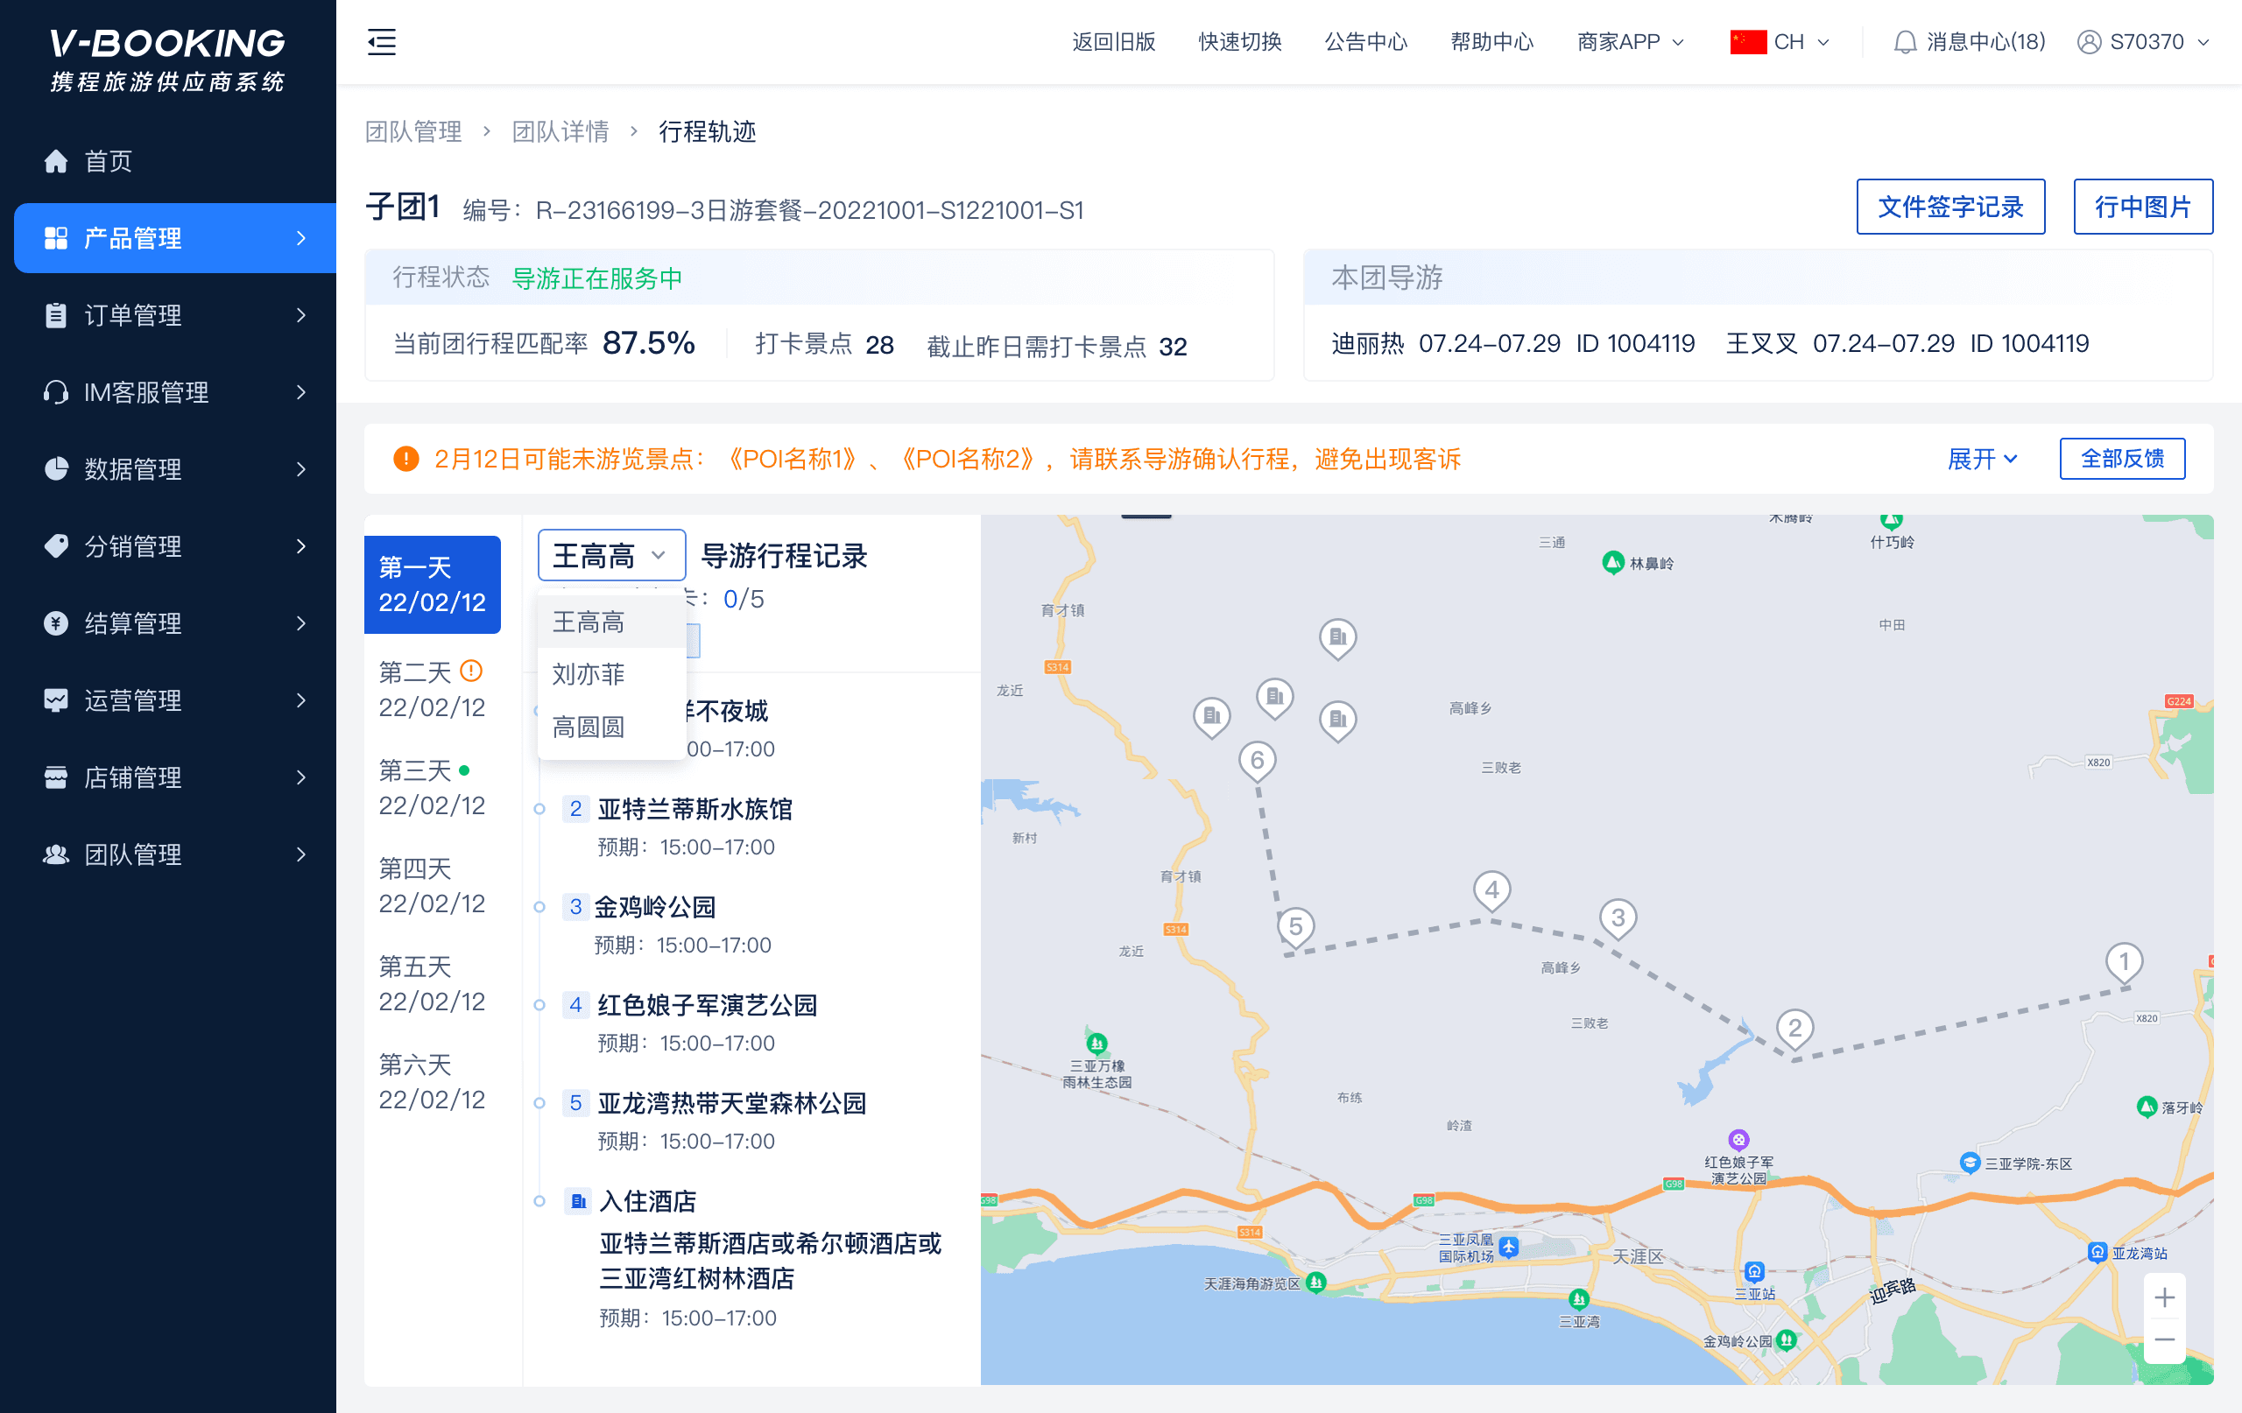The image size is (2242, 1413).
Task: Click the user avatar icon for S70370
Action: (2089, 42)
